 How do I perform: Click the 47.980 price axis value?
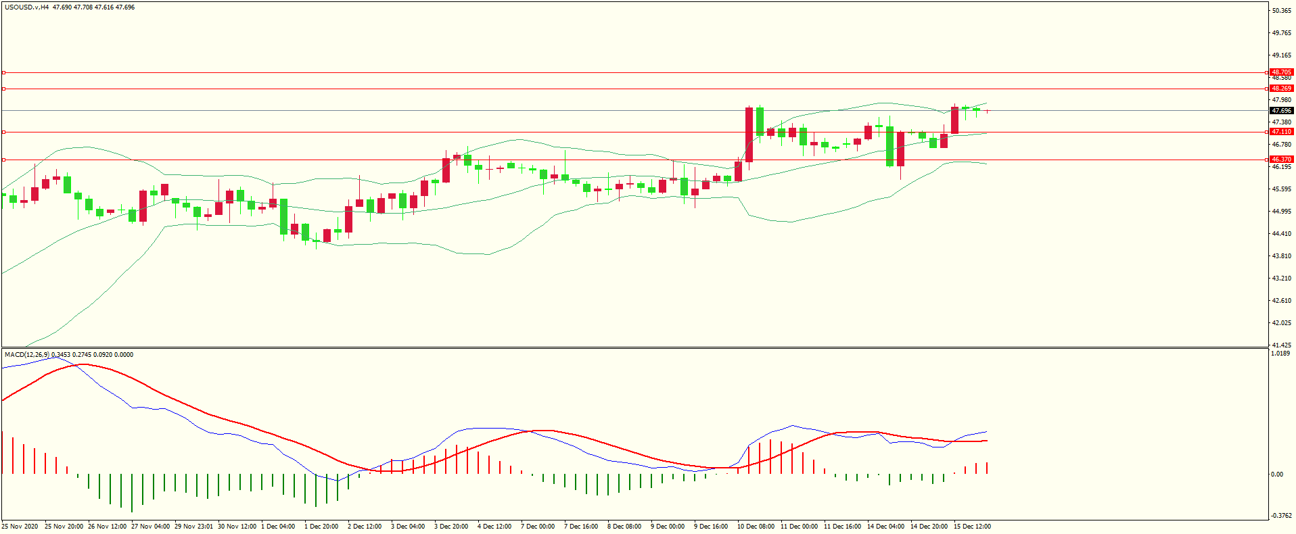1282,100
